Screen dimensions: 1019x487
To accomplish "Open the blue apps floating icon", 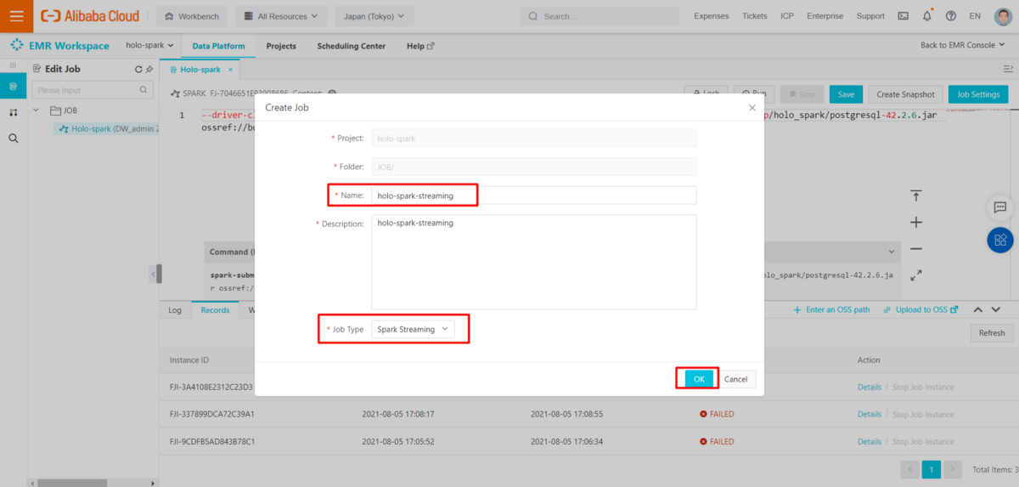I will tap(999, 240).
